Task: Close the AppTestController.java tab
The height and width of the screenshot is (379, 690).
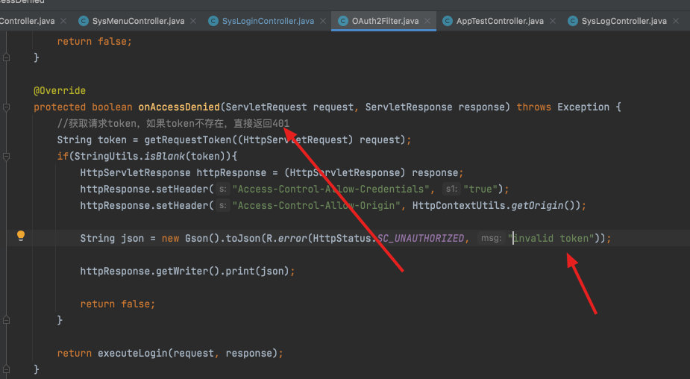Action: tap(553, 21)
